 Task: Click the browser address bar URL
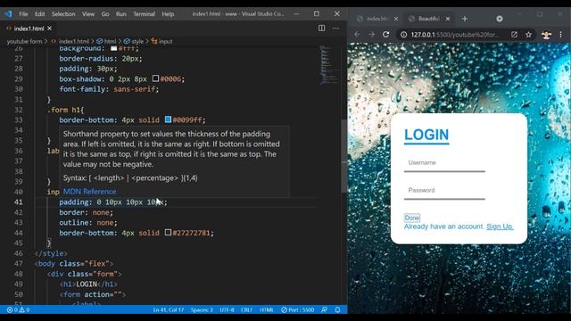(455, 35)
